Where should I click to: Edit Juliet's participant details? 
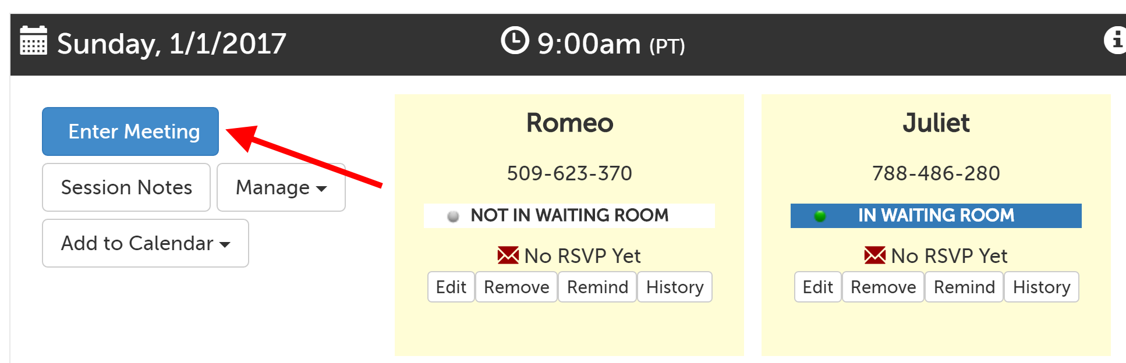point(818,287)
